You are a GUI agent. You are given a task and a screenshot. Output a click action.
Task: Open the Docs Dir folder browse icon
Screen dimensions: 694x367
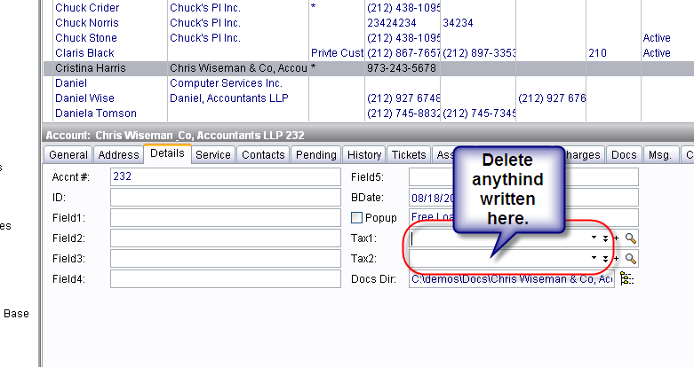[x=626, y=279]
